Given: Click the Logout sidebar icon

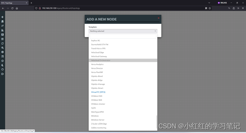Looking at the screenshot, I should (2, 74).
